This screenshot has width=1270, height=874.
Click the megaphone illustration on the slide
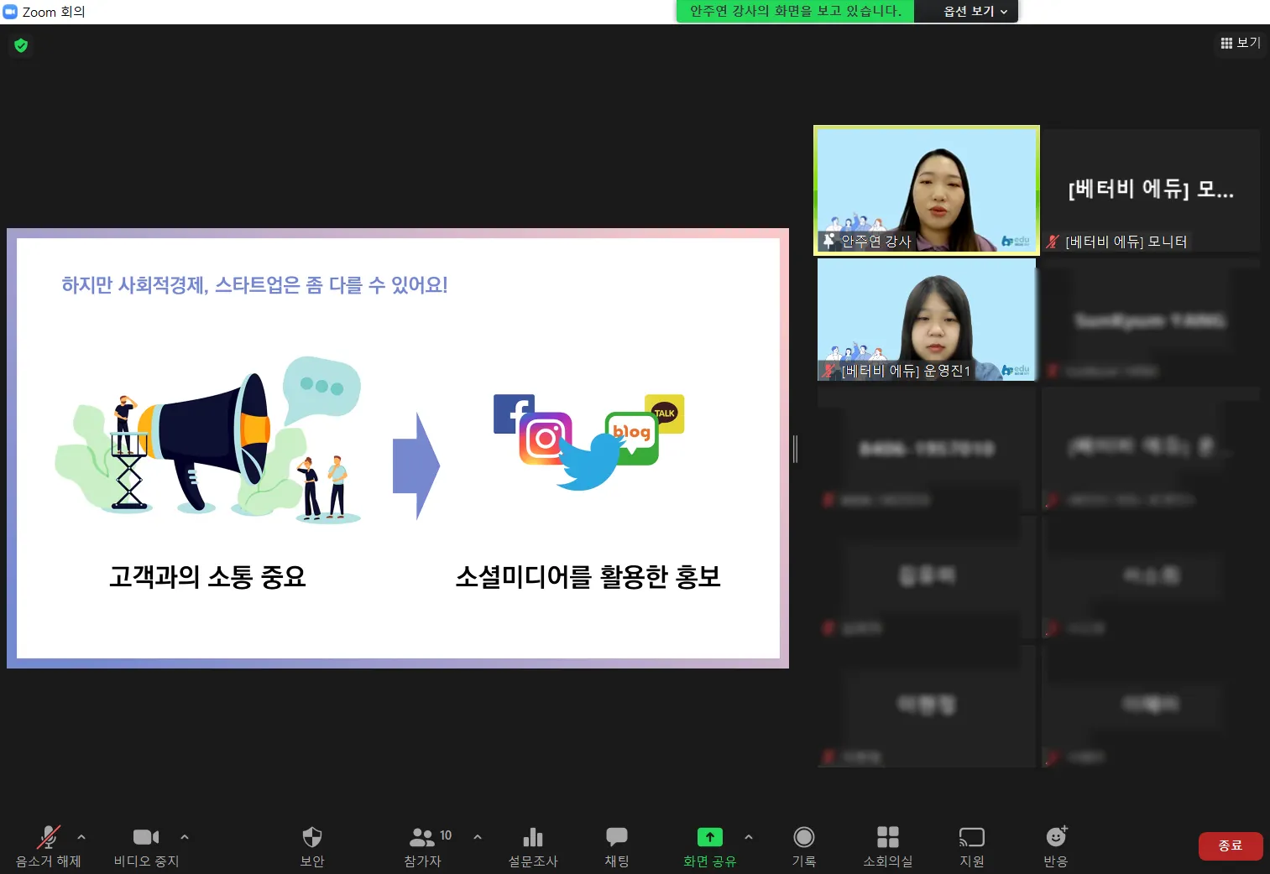coord(208,440)
